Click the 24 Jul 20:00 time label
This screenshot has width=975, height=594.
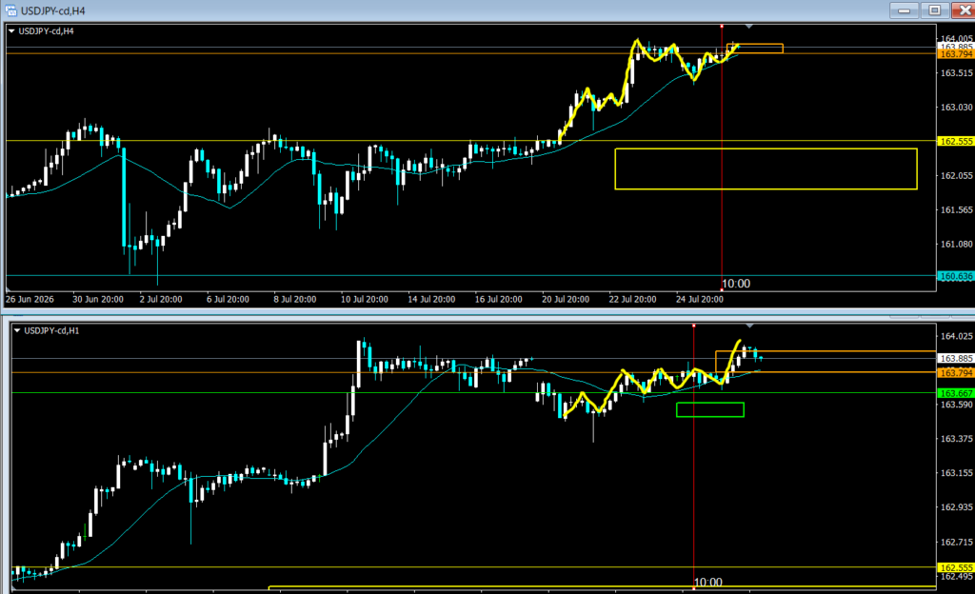point(700,300)
